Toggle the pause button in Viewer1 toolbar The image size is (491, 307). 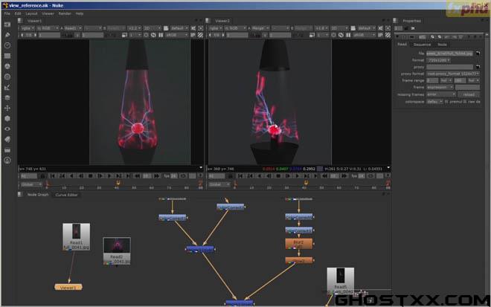pyautogui.click(x=161, y=35)
